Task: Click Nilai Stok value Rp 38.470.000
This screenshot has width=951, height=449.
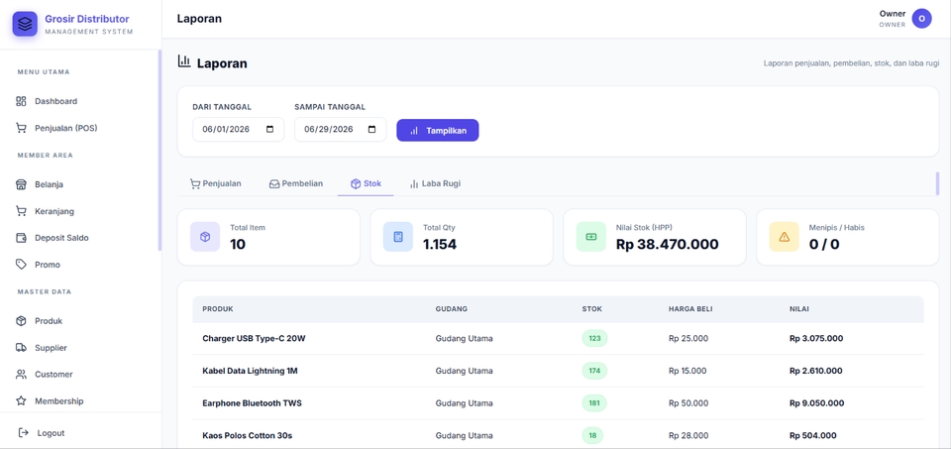Action: pos(667,245)
